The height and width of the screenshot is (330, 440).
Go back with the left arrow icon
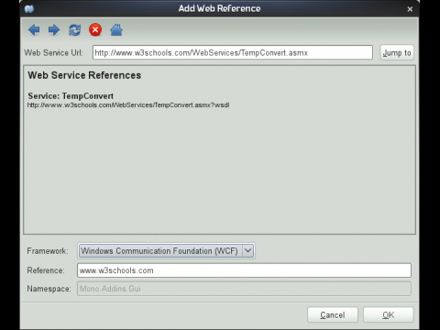(x=34, y=30)
